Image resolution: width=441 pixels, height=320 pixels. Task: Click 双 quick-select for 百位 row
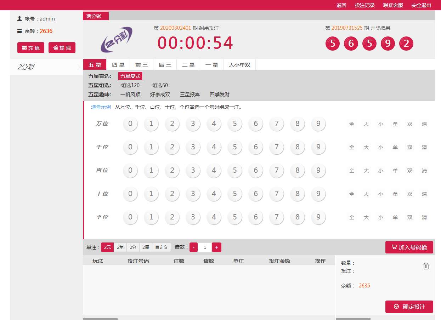[410, 171]
